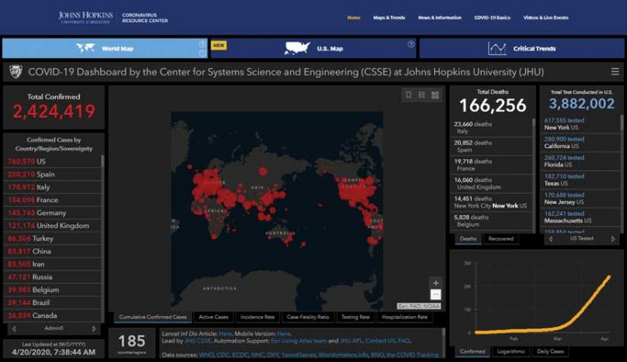This screenshot has height=362, width=627.
Task: Select the Recovered tab
Action: pos(500,239)
